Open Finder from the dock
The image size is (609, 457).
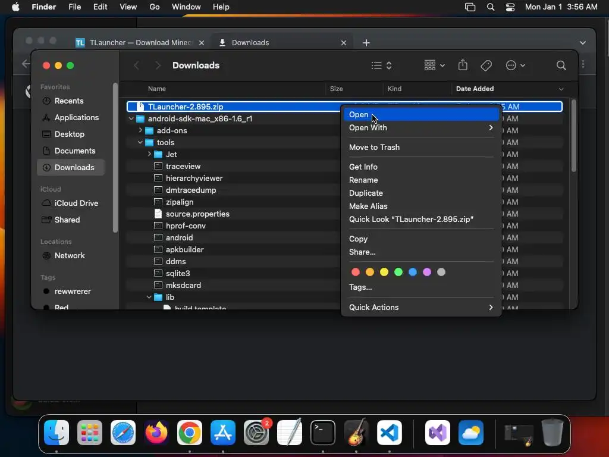[x=56, y=433]
